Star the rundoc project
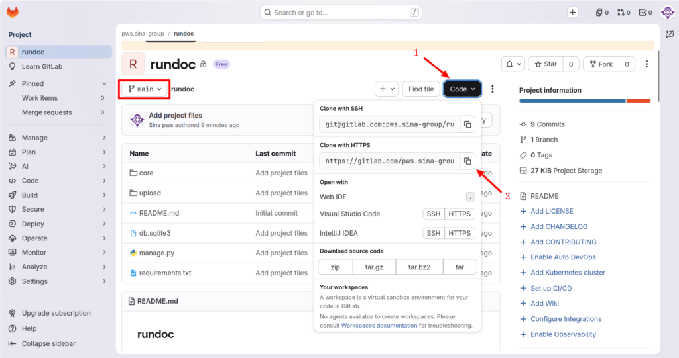 point(546,64)
